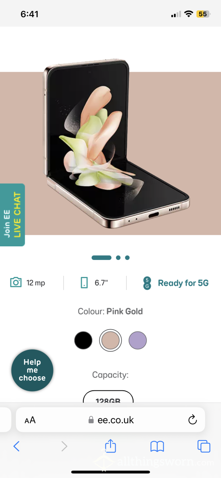Select the Pink Gold colour swatch

point(110,340)
